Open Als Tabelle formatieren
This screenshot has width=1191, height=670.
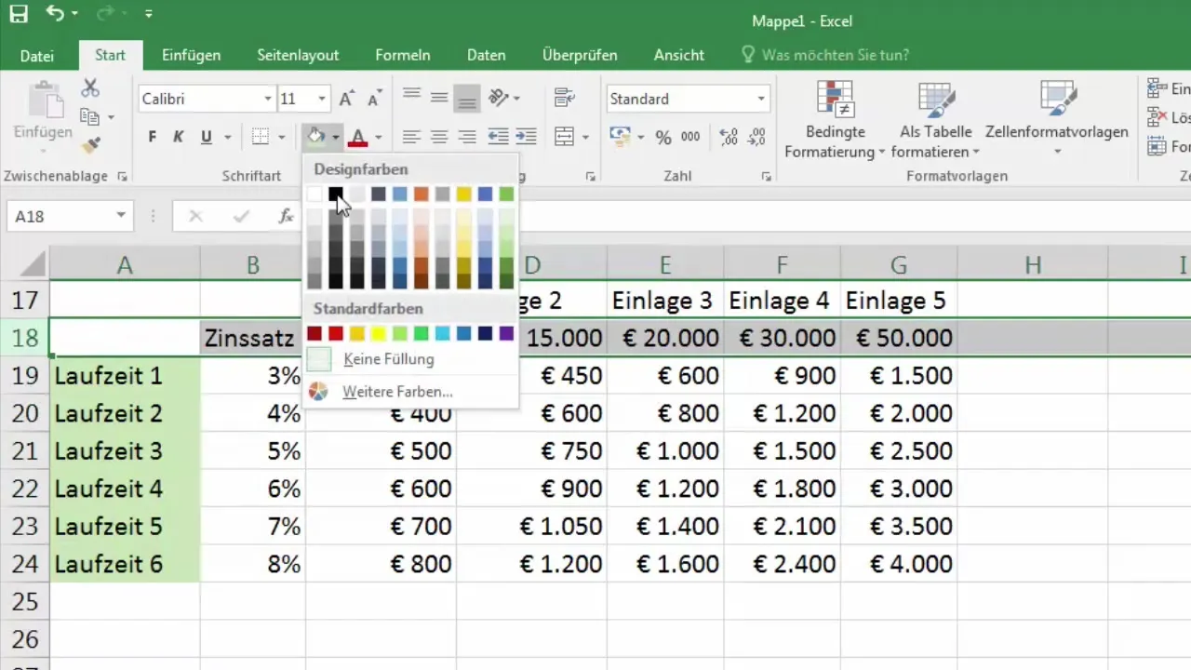click(x=936, y=119)
